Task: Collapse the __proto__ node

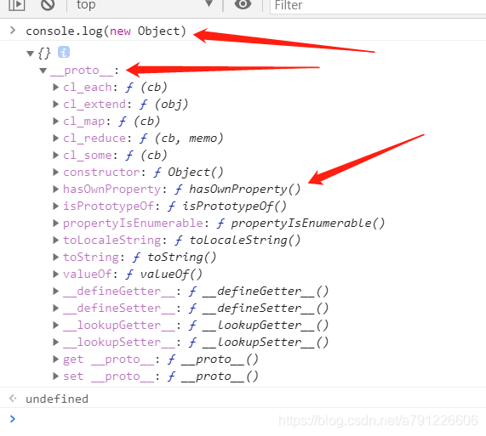Action: pos(43,71)
